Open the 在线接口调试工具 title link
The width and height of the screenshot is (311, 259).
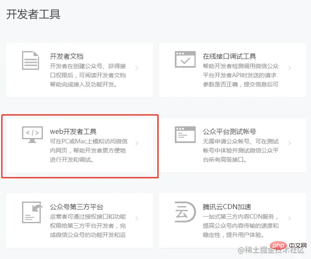point(229,57)
